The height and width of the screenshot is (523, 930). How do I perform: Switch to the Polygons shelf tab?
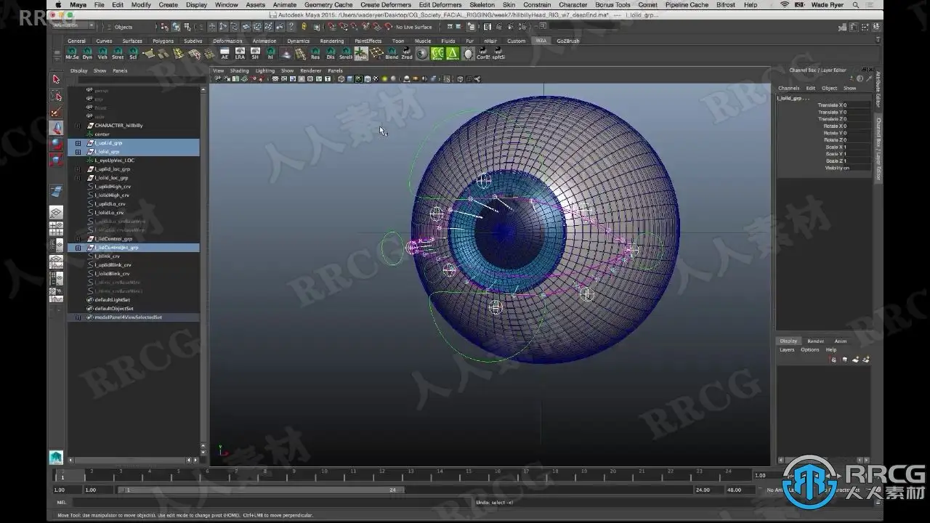click(163, 41)
